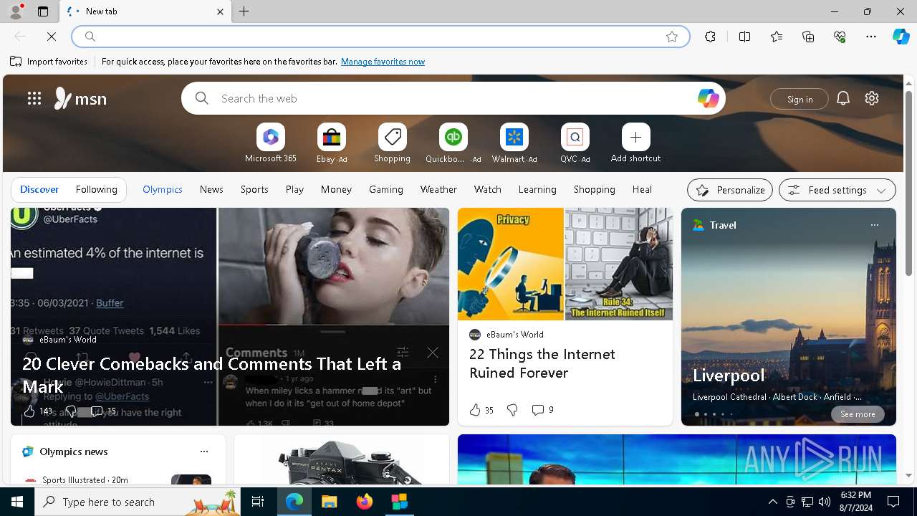The height and width of the screenshot is (516, 917).
Task: Open the Walmart shortcut
Action: 514,143
